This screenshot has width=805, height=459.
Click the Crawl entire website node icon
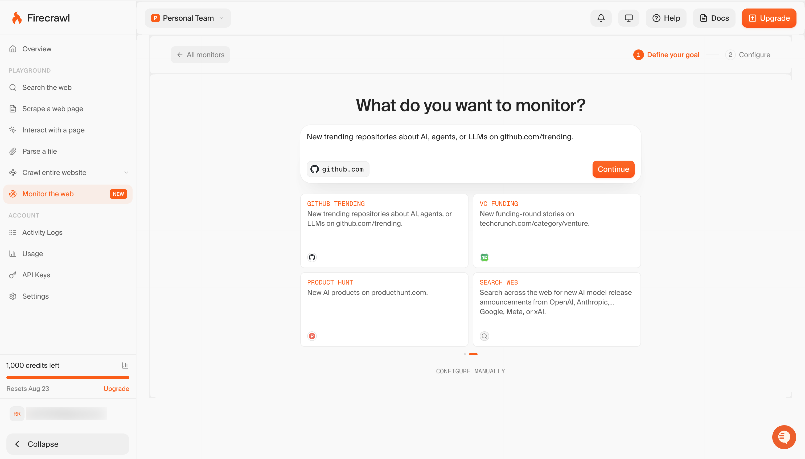click(x=13, y=172)
